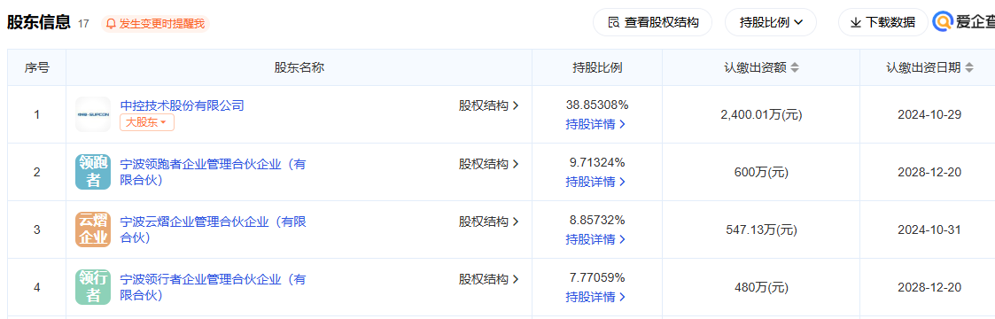This screenshot has width=995, height=319.
Task: Open 宁波领行者企业管理合伙企业 link
Action: pos(213,287)
